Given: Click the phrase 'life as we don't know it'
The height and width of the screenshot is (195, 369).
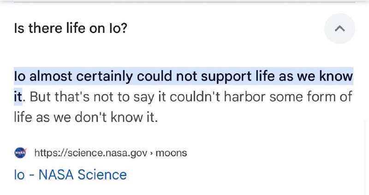Looking at the screenshot, I should tap(84, 117).
